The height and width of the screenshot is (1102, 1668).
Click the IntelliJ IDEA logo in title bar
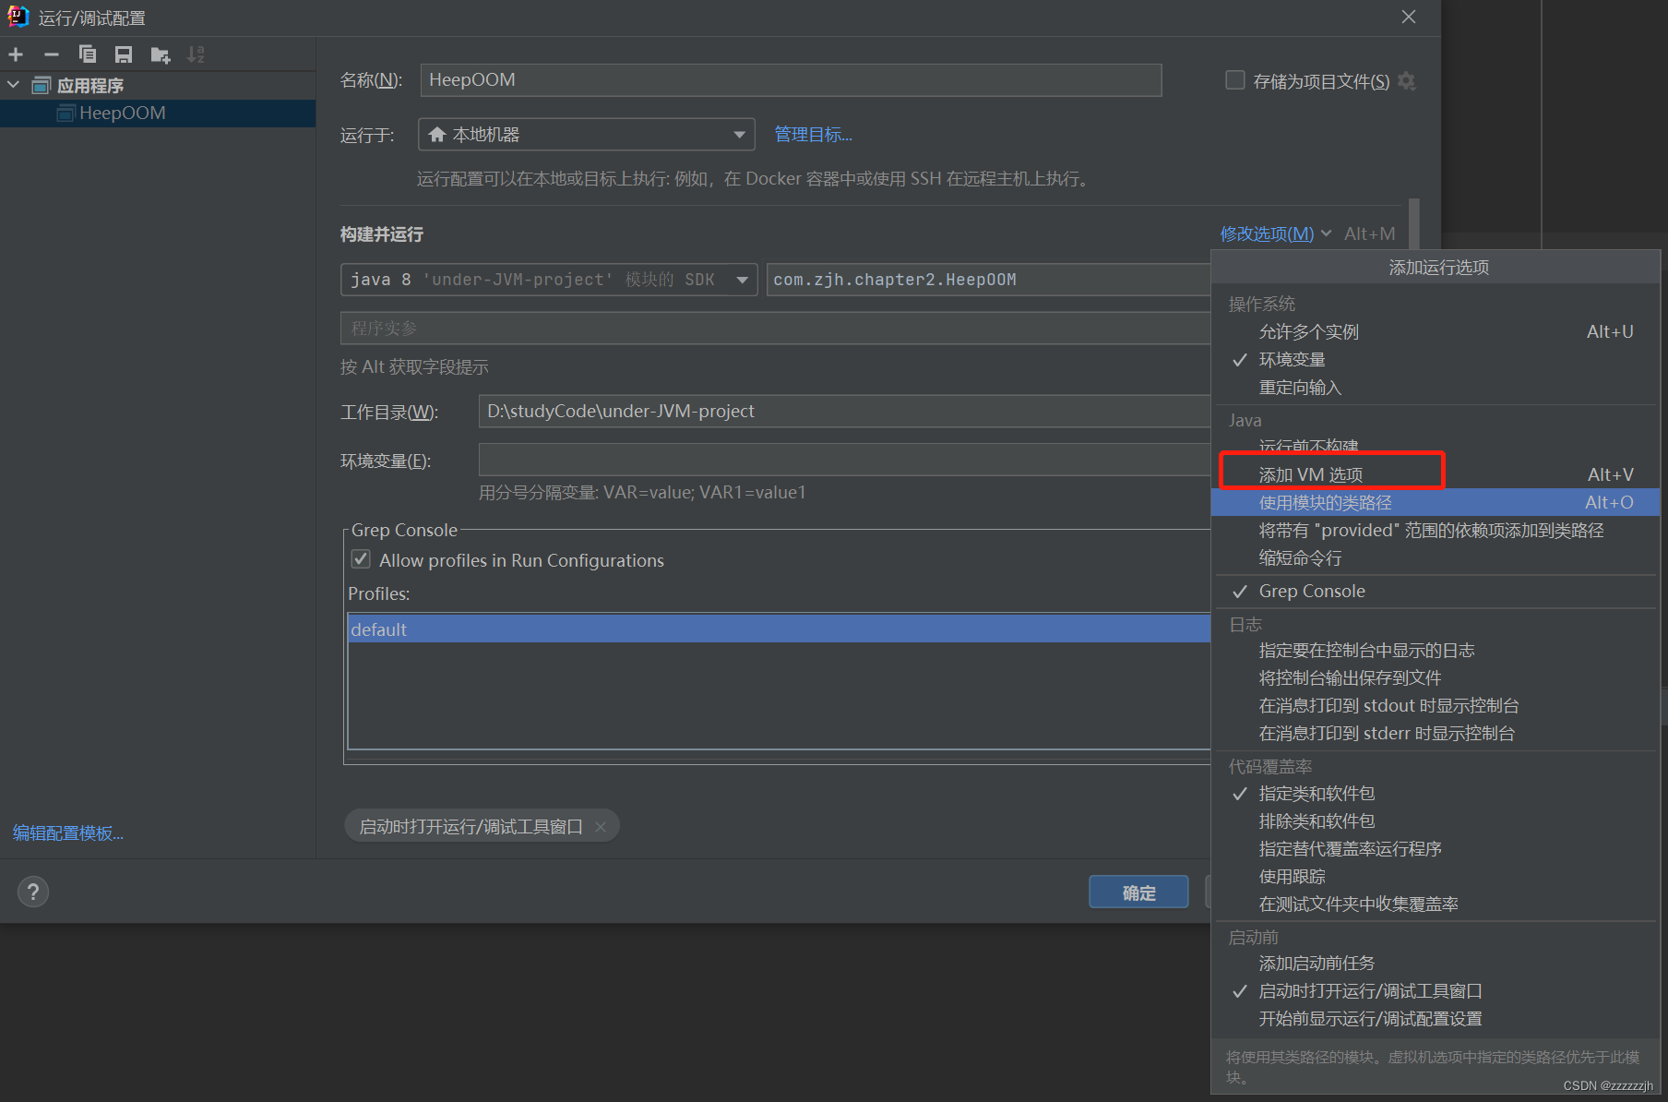(18, 17)
